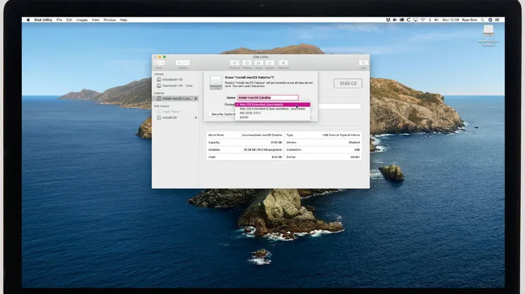Eject the InstallESD disk image
The image size is (525, 294).
click(x=195, y=117)
